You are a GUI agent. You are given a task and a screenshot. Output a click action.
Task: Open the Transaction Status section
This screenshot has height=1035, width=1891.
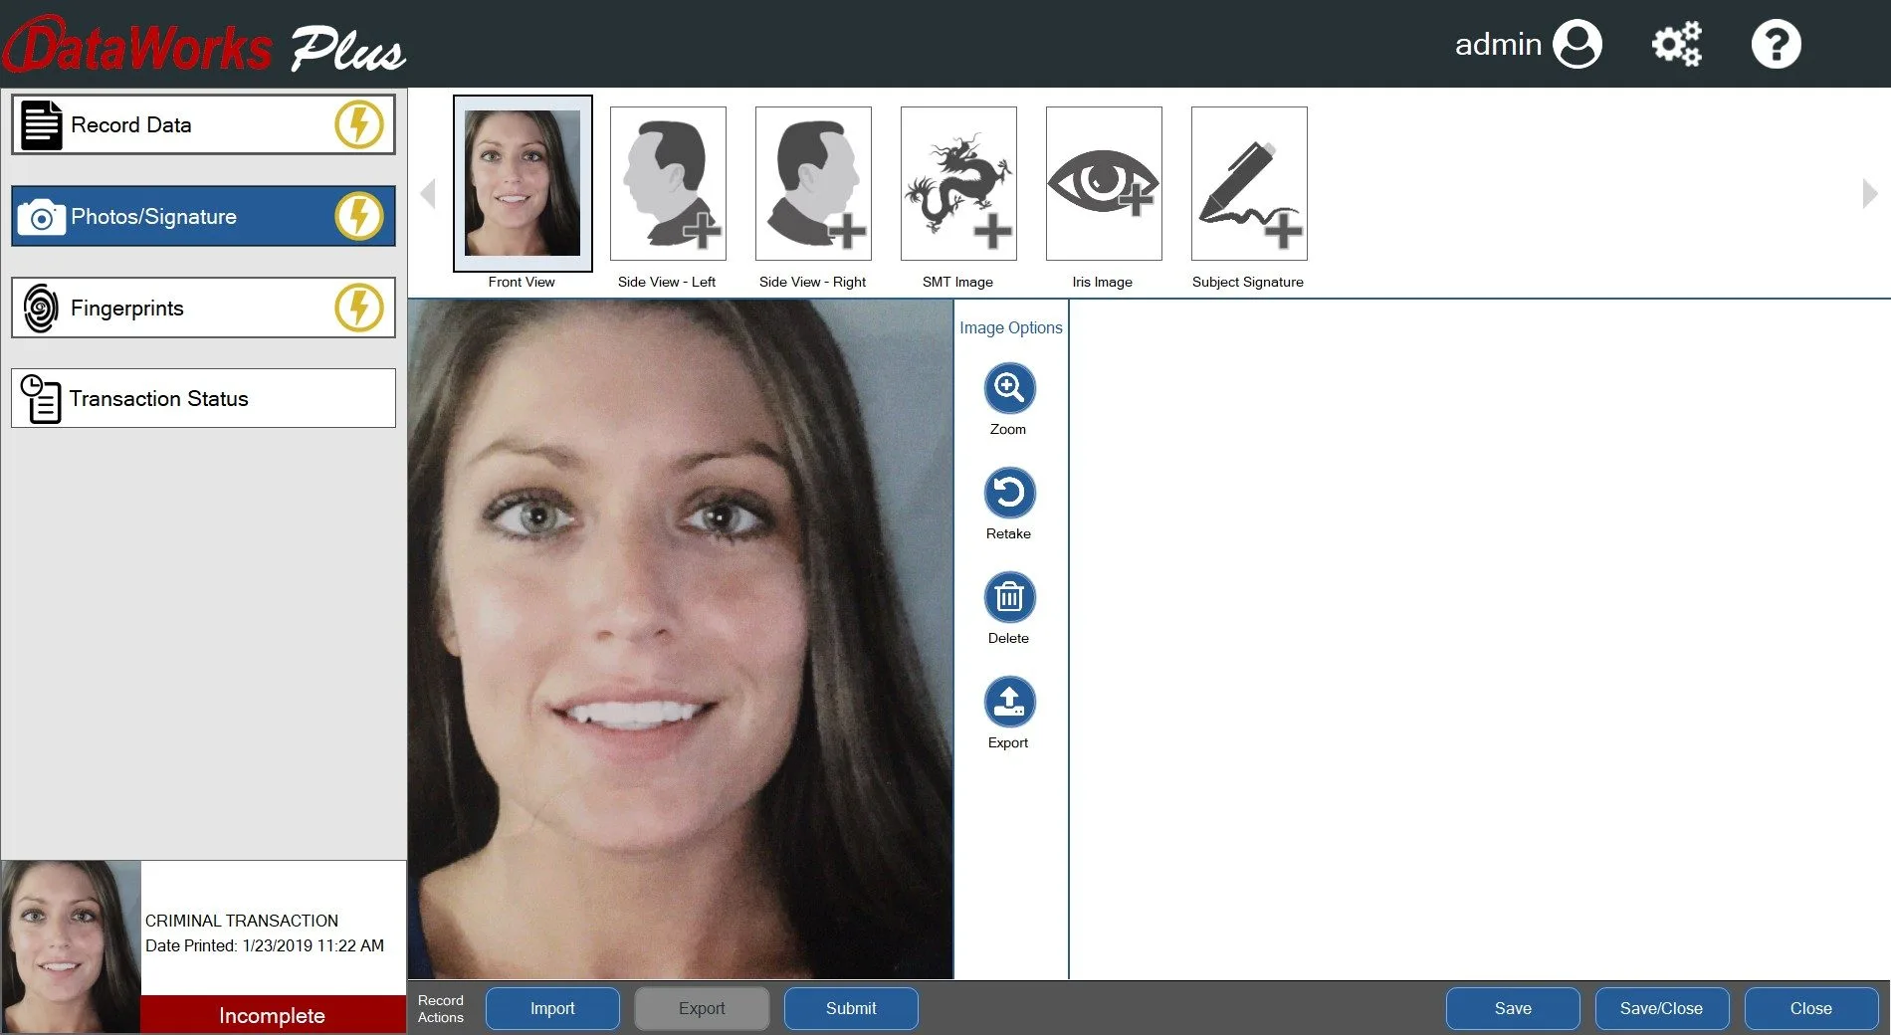(x=203, y=399)
